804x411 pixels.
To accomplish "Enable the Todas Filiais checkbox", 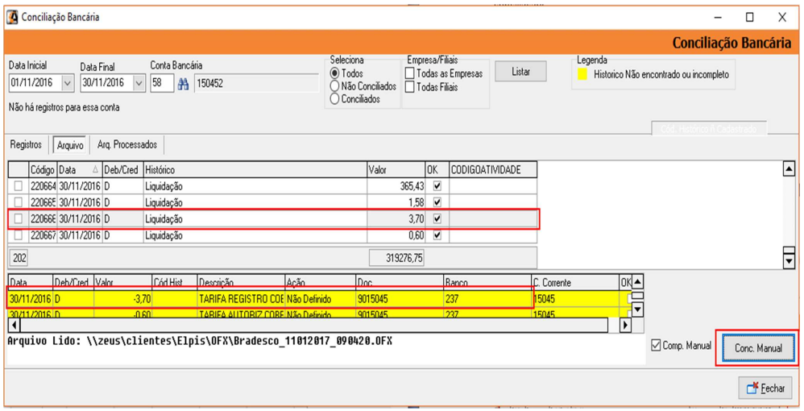I will coord(410,87).
